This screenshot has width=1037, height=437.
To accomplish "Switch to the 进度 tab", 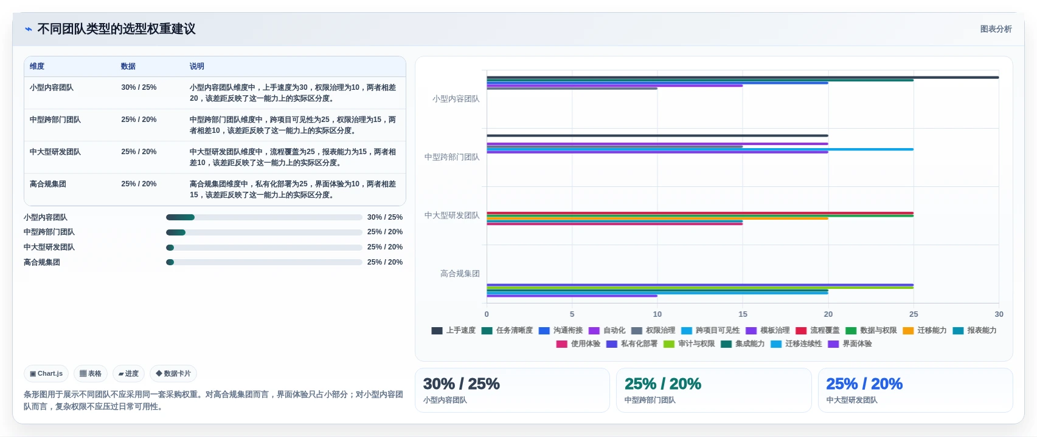I will pyautogui.click(x=128, y=374).
